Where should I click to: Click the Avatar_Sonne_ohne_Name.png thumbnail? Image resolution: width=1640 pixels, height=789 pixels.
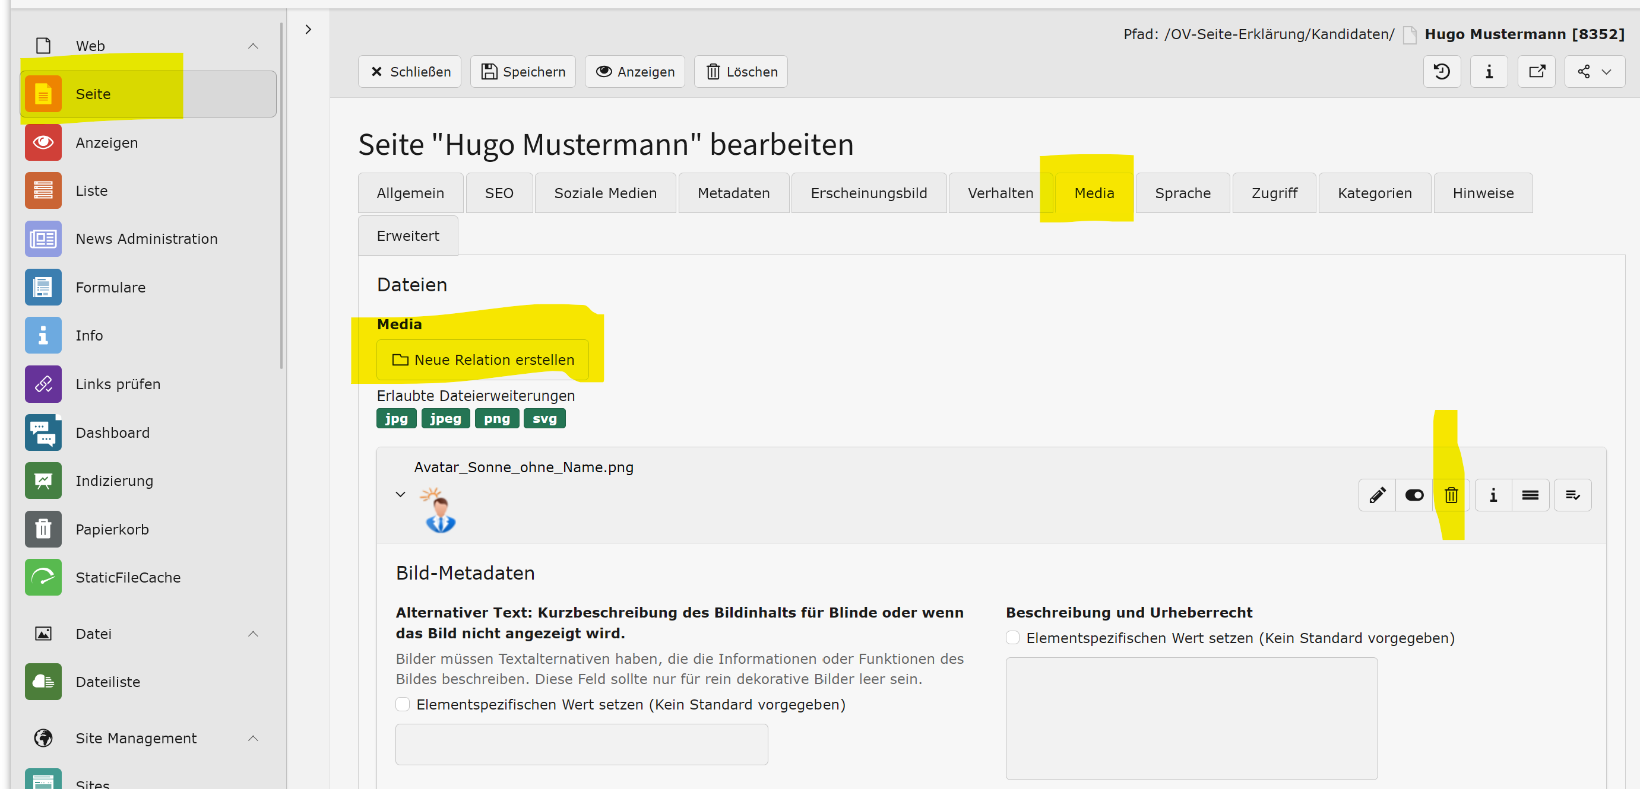tap(439, 510)
